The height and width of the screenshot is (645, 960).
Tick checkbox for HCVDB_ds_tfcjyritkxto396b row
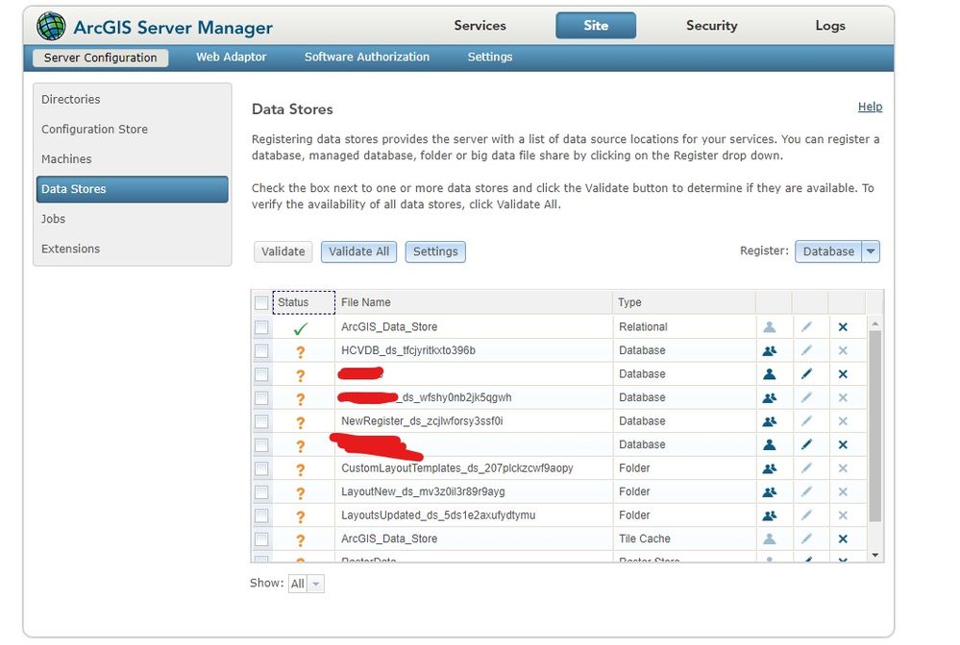pyautogui.click(x=261, y=351)
